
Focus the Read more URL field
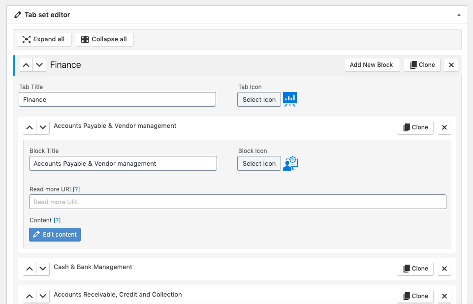pos(238,202)
